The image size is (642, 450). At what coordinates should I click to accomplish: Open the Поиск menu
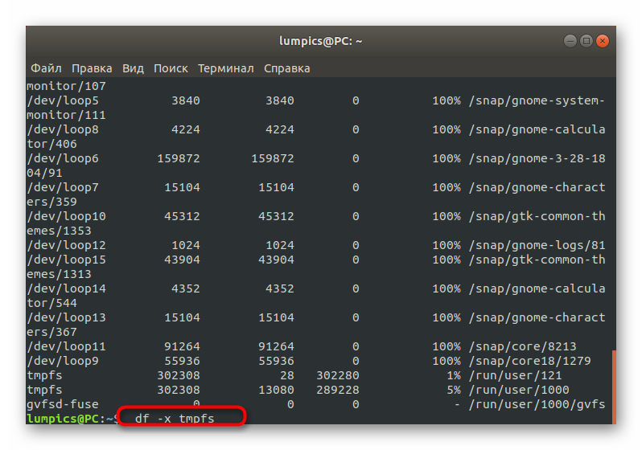pyautogui.click(x=171, y=68)
